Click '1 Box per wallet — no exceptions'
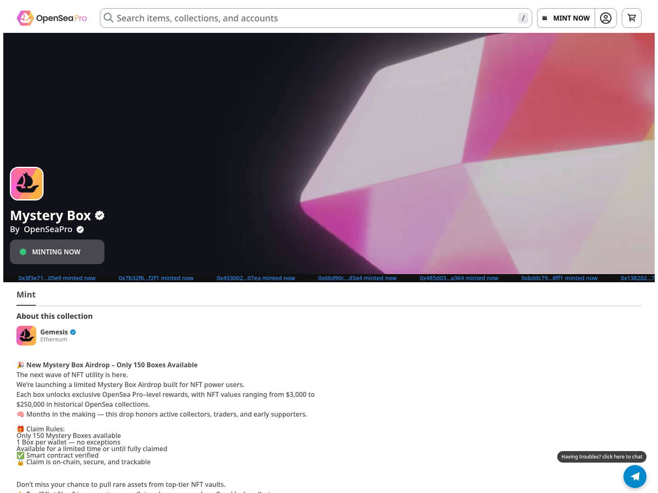 point(69,442)
